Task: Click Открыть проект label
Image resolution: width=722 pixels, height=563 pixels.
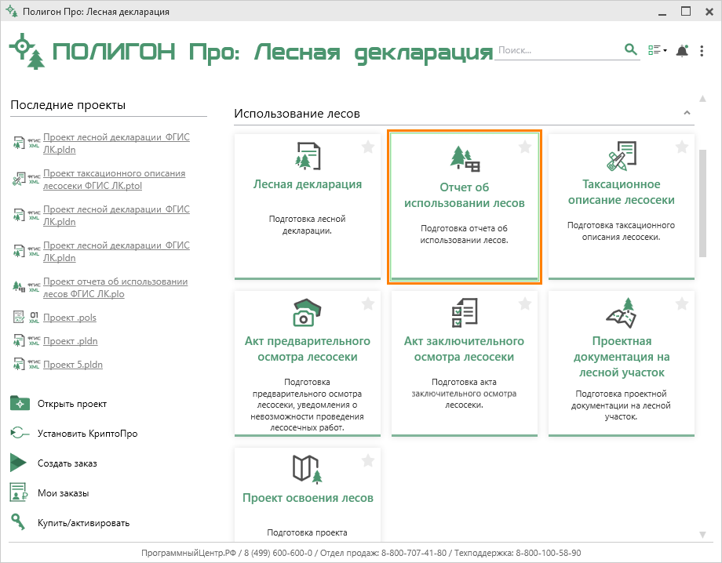Action: (72, 404)
